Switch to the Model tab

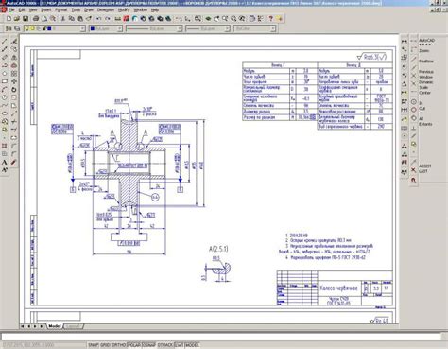(x=54, y=326)
